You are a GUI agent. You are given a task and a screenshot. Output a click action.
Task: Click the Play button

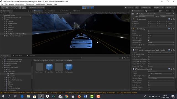click(x=84, y=7)
